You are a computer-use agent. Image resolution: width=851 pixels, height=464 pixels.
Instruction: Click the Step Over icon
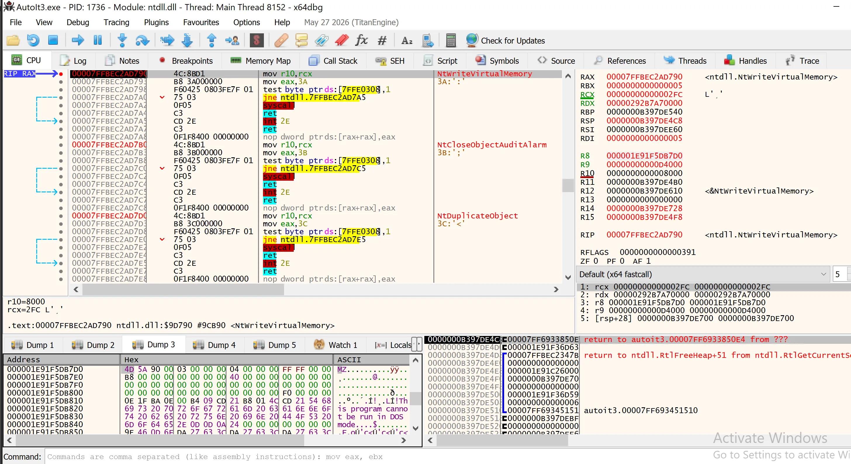(142, 40)
